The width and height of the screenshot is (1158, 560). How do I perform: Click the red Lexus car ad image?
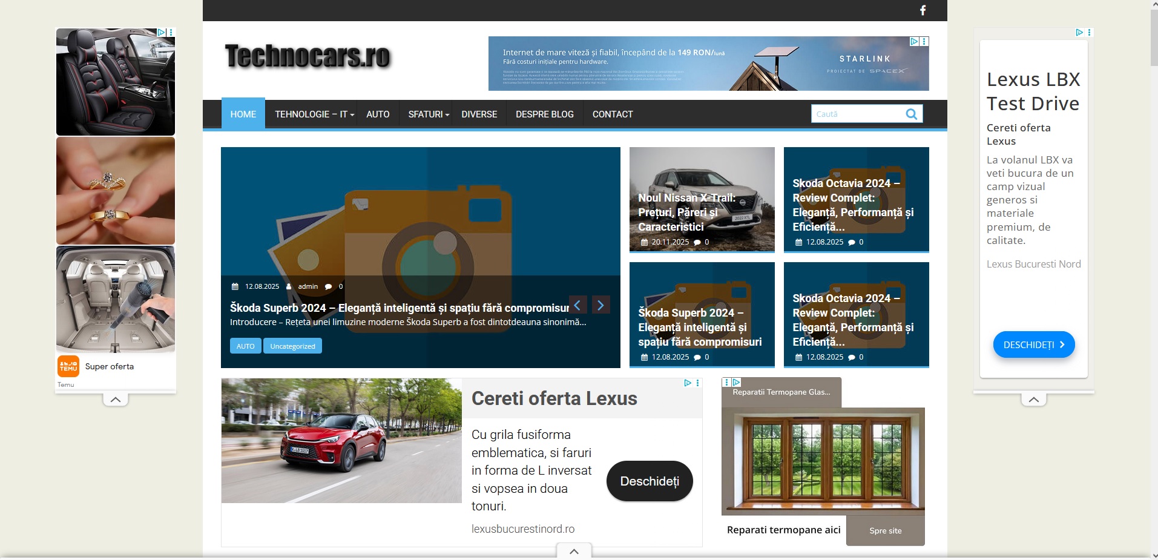pyautogui.click(x=341, y=441)
